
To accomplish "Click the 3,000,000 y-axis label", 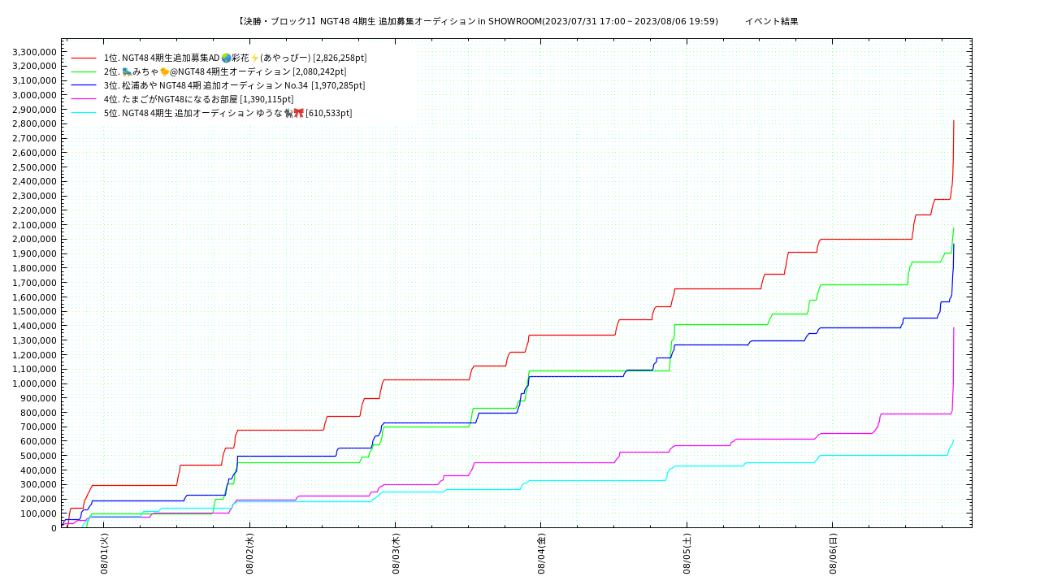I will 34,95.
